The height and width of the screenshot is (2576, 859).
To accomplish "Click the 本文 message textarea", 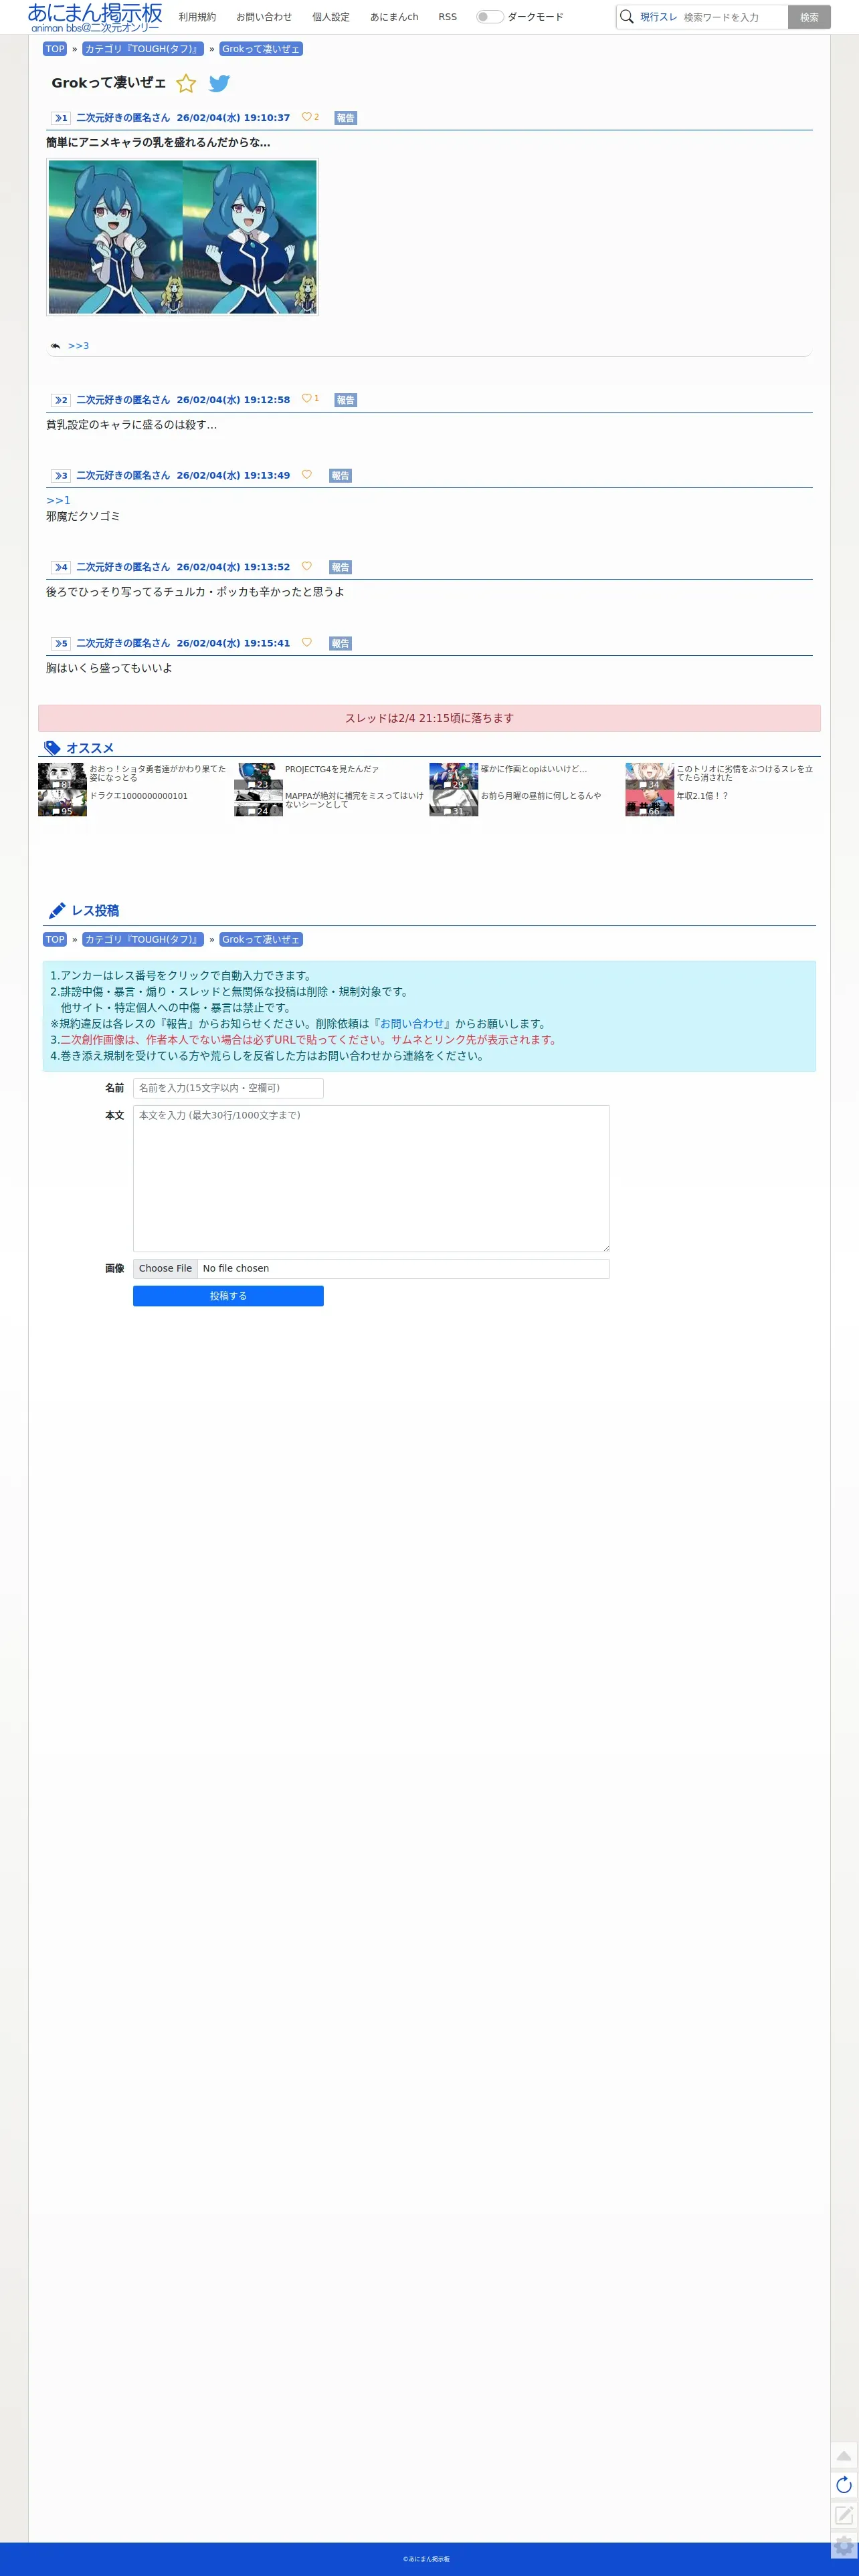I will pos(371,1178).
